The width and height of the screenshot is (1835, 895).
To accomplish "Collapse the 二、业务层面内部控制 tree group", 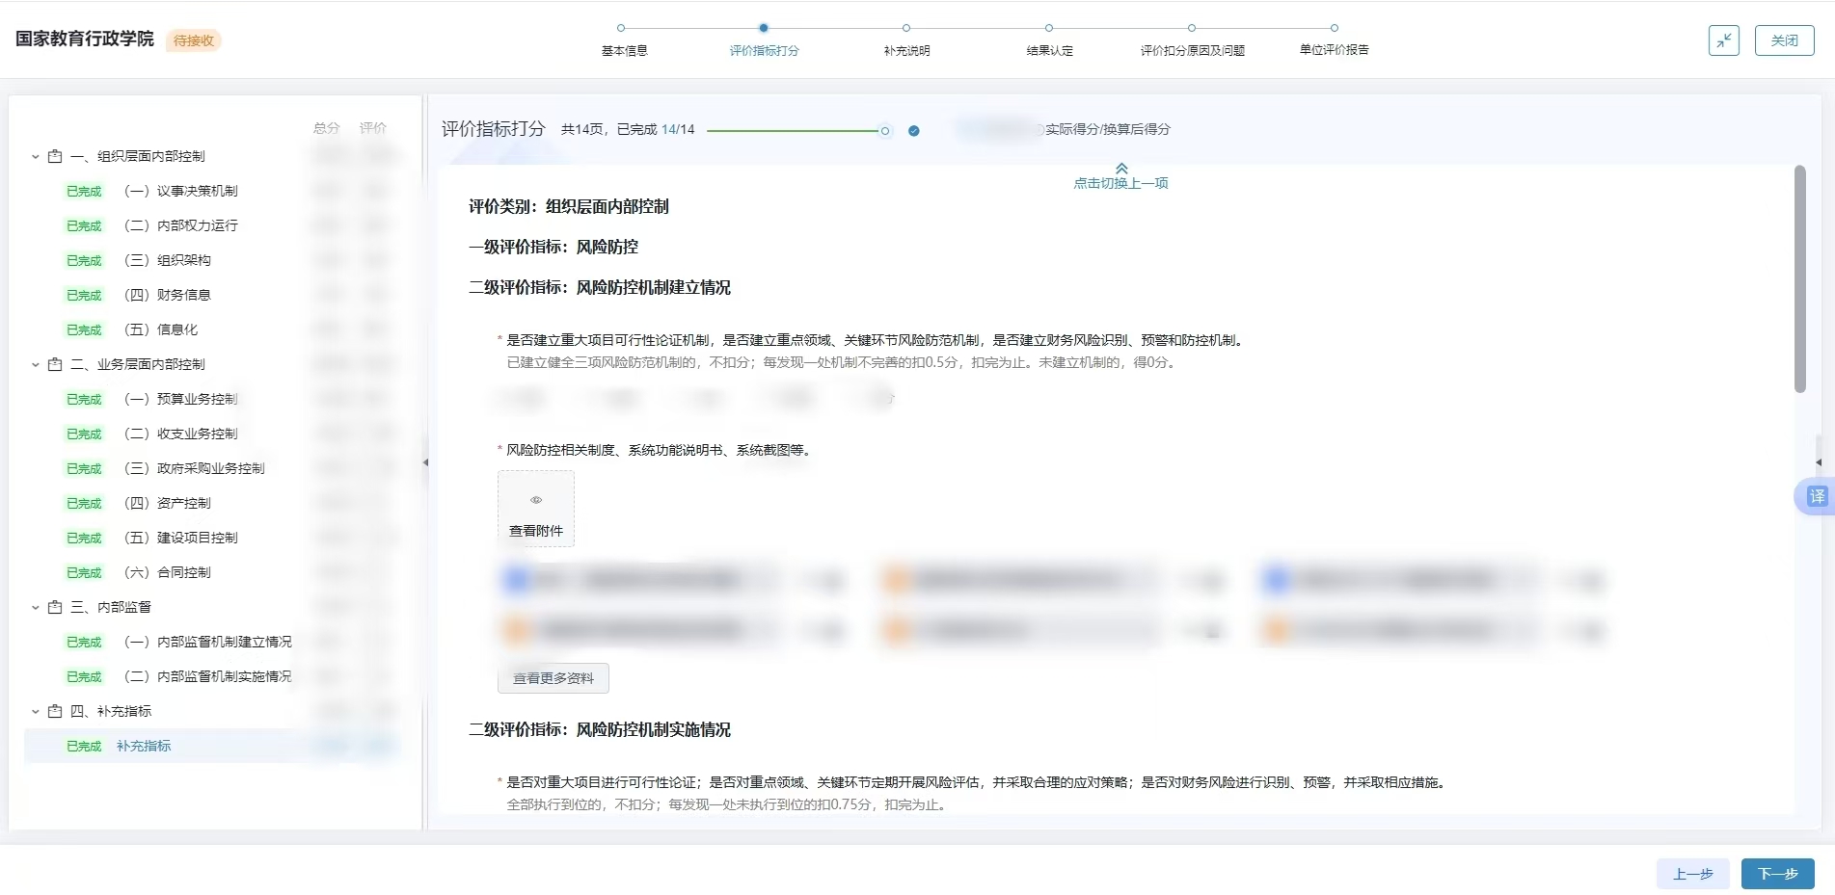I will pos(36,364).
